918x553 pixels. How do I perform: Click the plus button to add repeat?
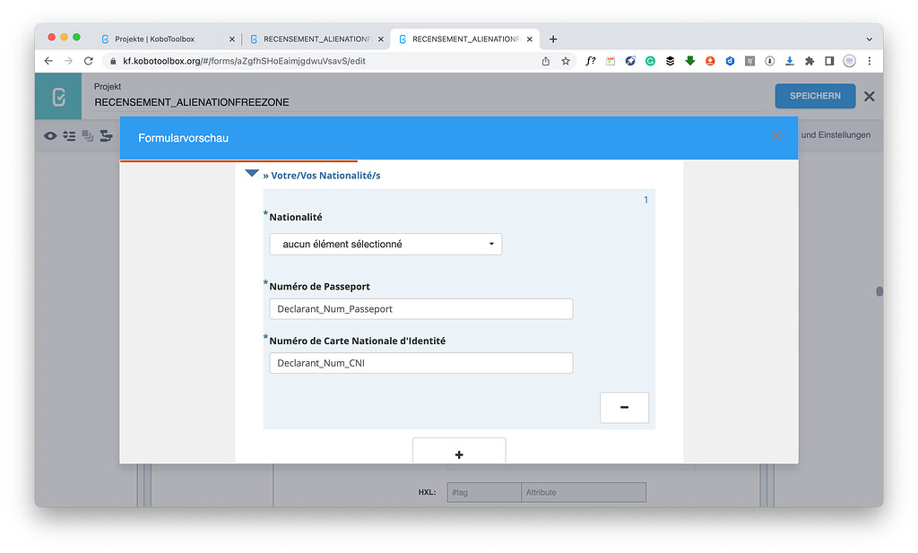459,453
